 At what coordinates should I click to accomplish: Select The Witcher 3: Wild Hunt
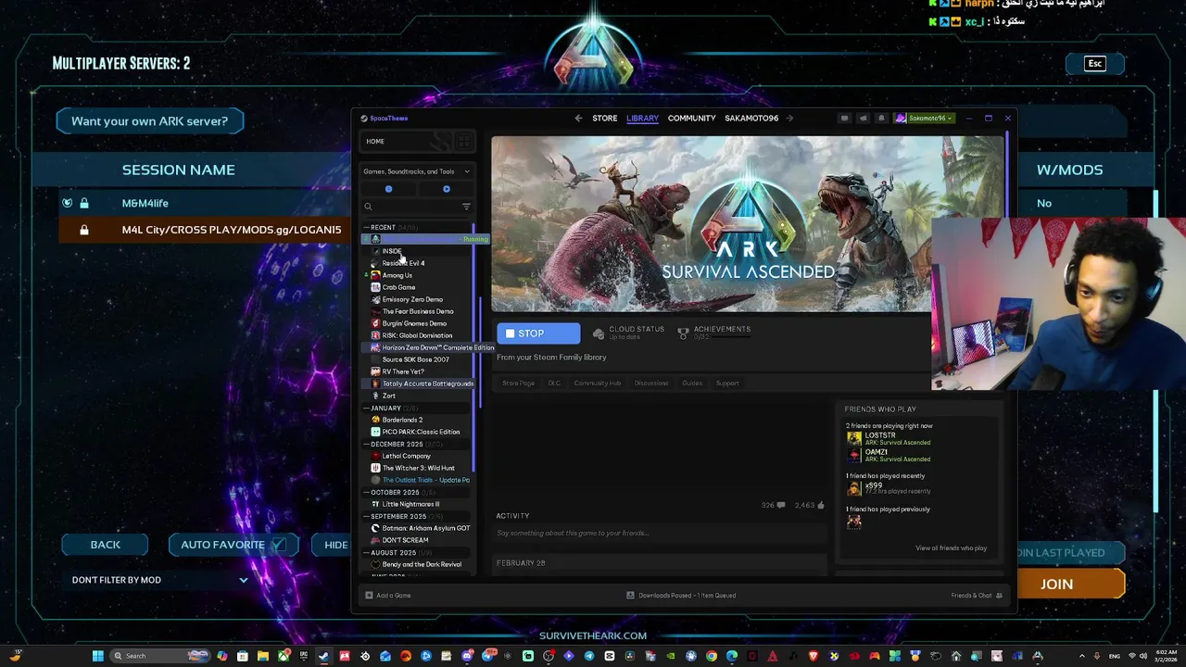[417, 468]
